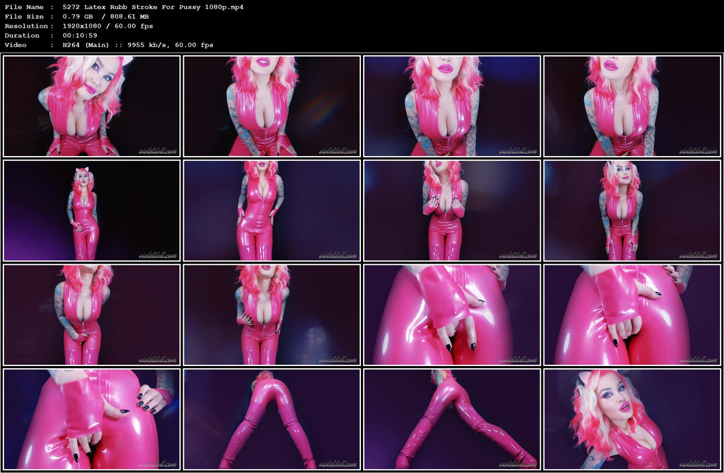The width and height of the screenshot is (724, 473).
Task: Open the thumbnail in row one, column one
Action: tap(92, 106)
